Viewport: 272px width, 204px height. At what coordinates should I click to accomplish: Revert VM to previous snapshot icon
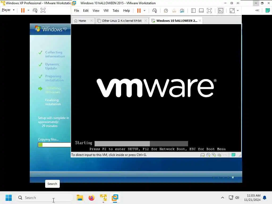[x=174, y=11]
